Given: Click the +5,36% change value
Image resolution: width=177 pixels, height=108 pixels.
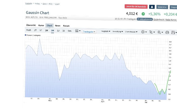Looking at the screenshot, I should pos(154,14).
